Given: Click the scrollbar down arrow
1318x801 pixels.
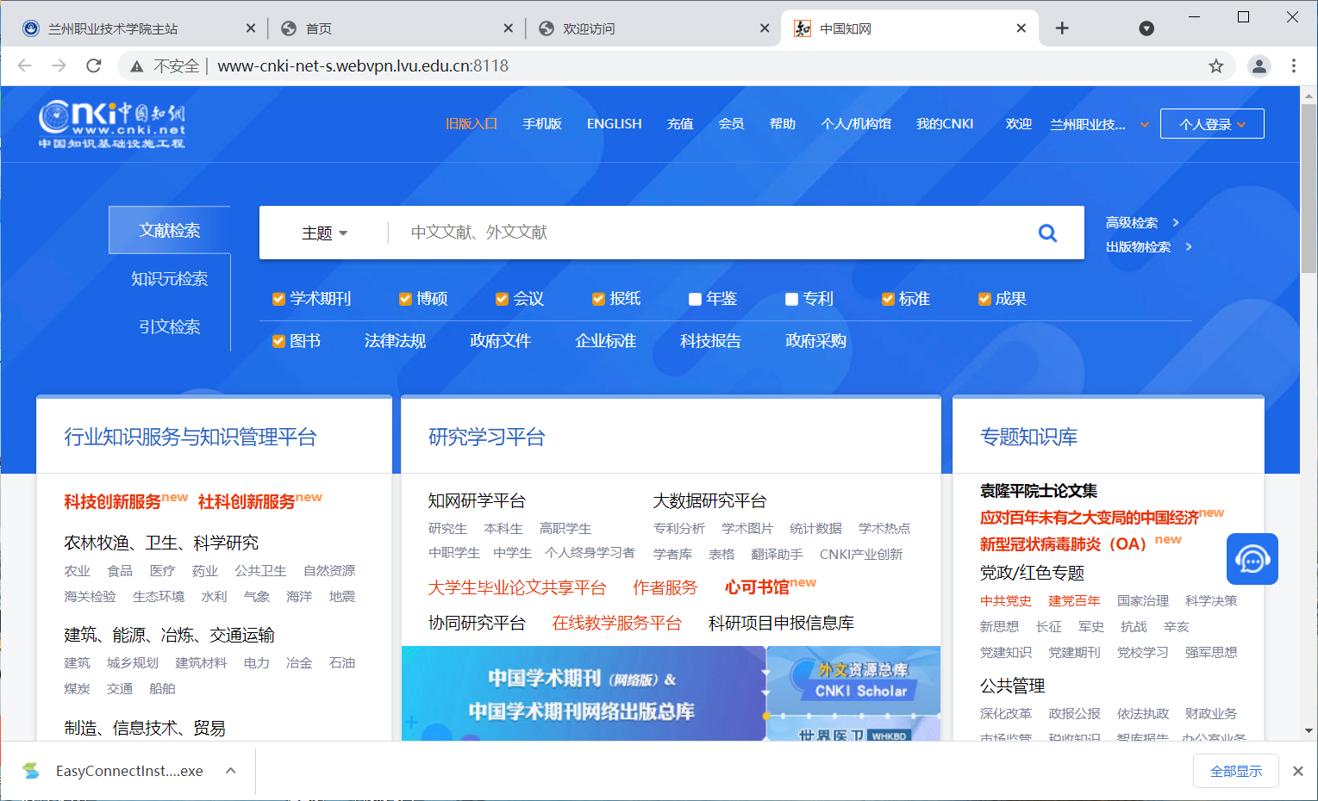Looking at the screenshot, I should 1309,731.
